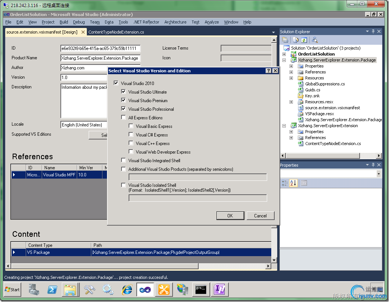Click View Class Diagram icon in Solution Explorer
The width and height of the screenshot is (389, 302).
[315, 40]
